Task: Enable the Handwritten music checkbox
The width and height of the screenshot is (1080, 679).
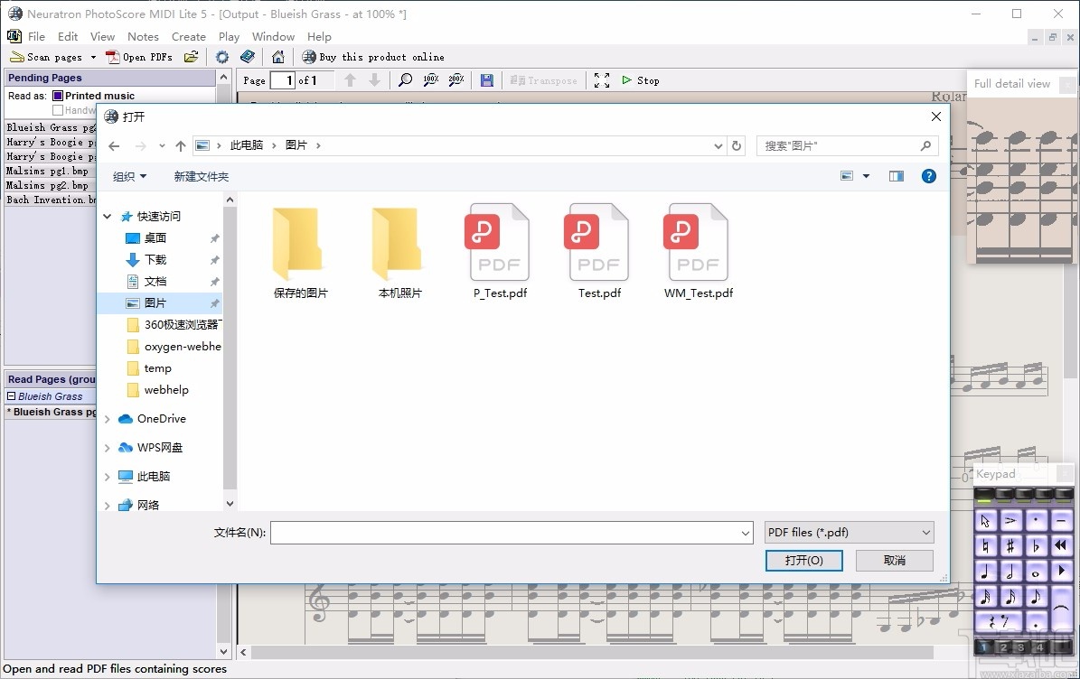Action: [60, 109]
